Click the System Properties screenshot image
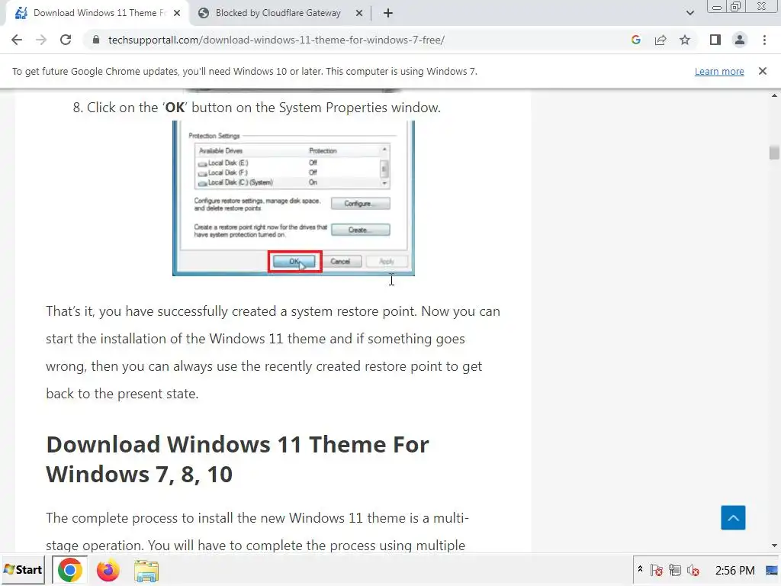 coord(294,198)
